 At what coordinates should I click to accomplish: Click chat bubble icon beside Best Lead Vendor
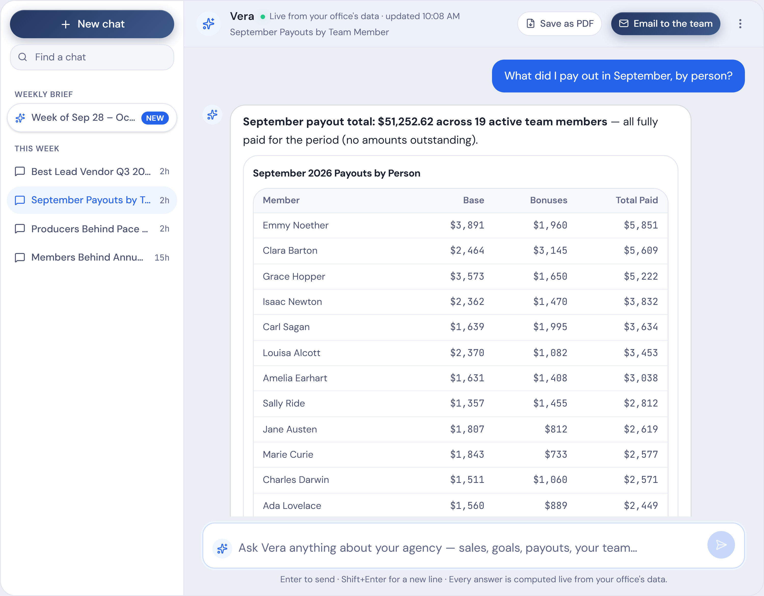point(20,171)
